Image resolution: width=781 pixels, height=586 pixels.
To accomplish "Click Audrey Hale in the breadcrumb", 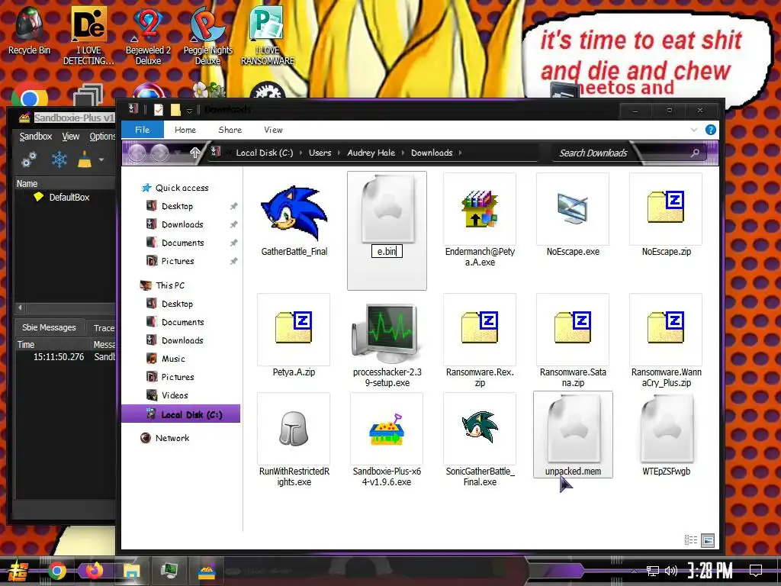I will (371, 153).
